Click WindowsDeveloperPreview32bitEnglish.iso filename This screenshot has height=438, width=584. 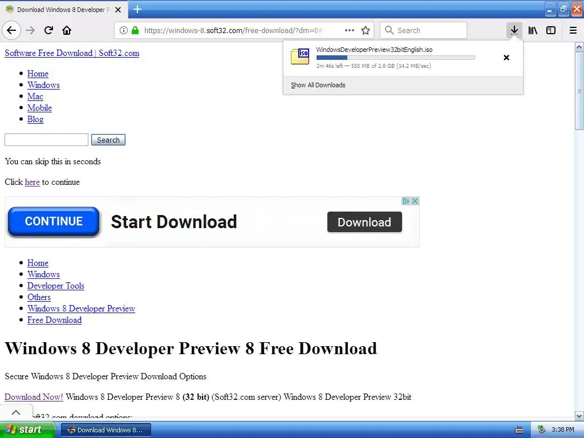pos(374,50)
